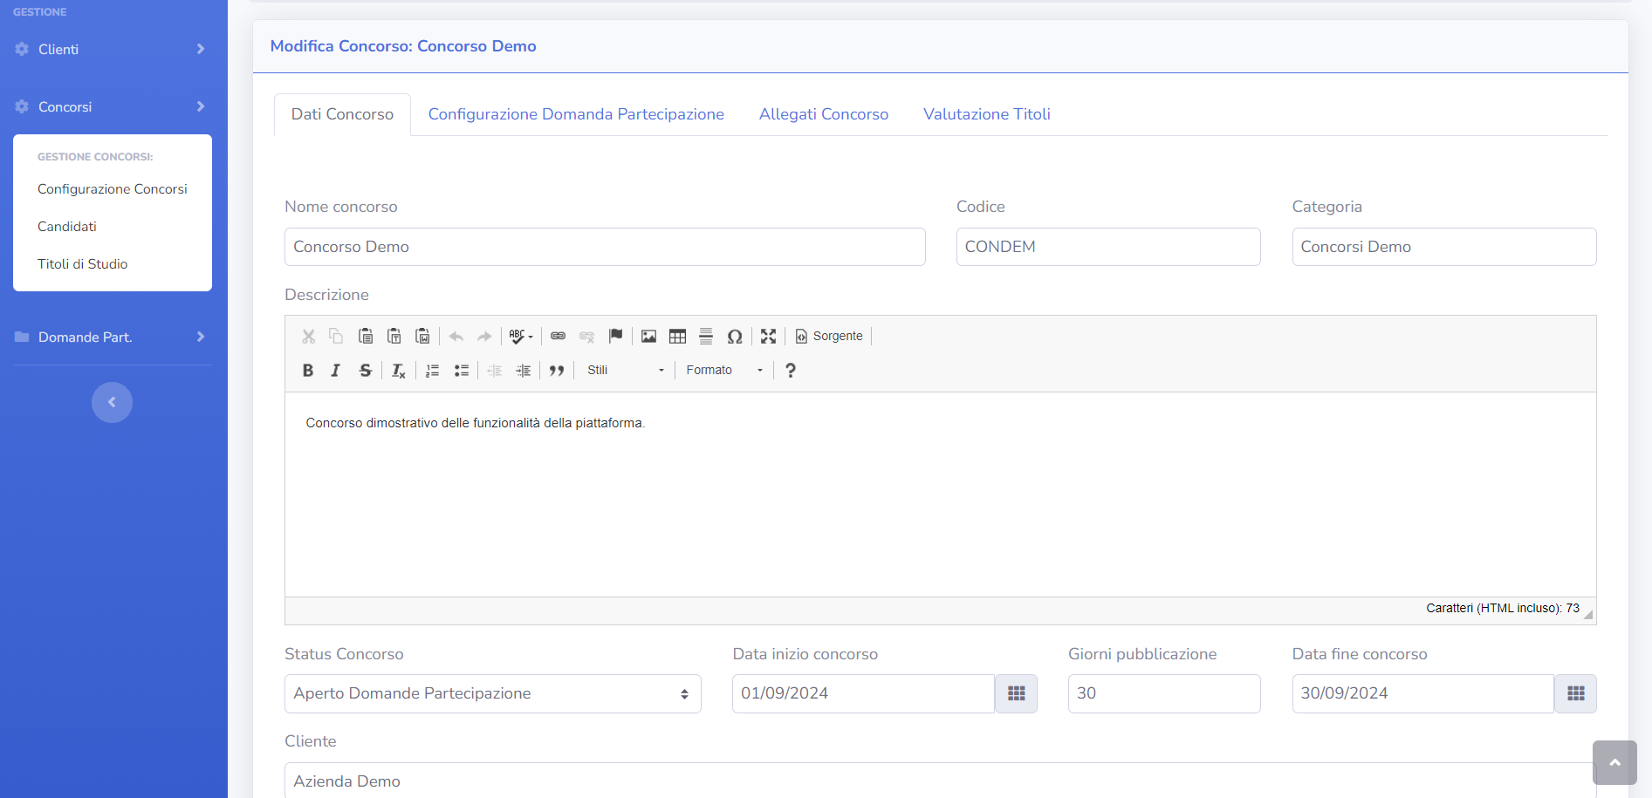The image size is (1652, 798).
Task: Click the Redo arrow in editor
Action: pos(484,336)
